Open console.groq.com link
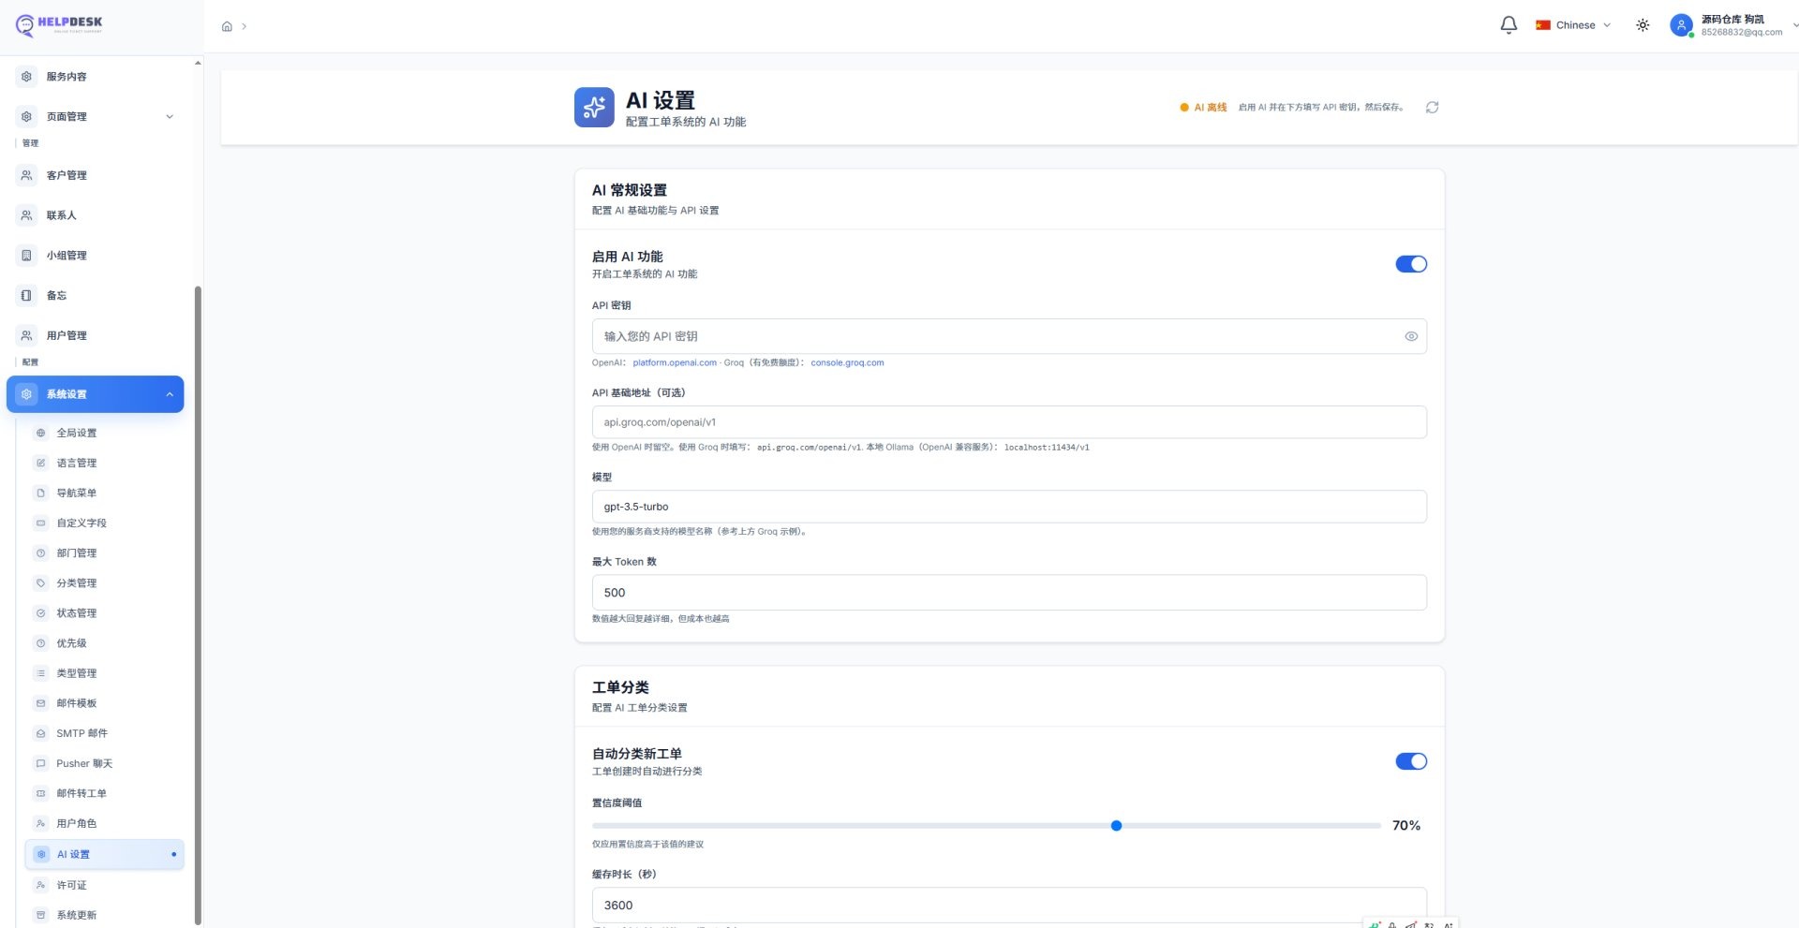 847,362
